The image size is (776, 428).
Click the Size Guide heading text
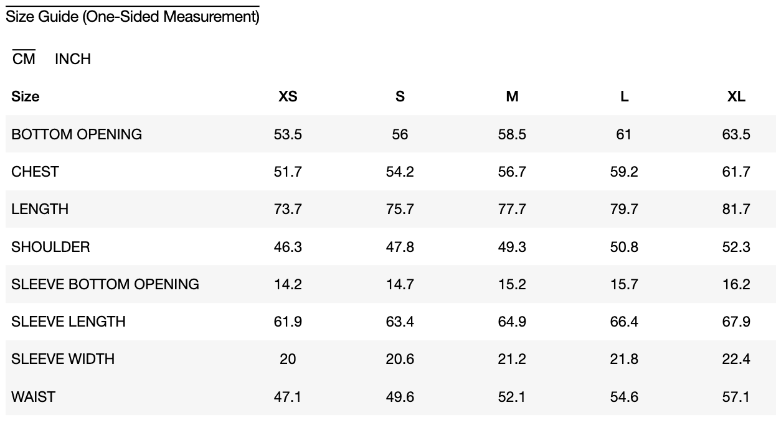click(x=132, y=17)
